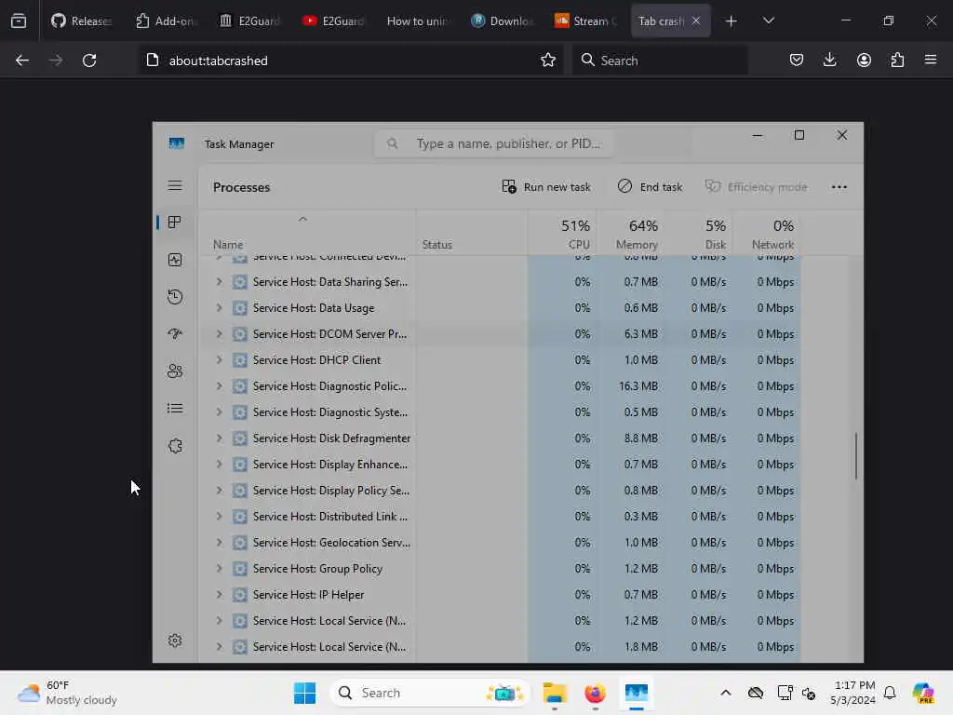Viewport: 953px width, 715px height.
Task: Click End task button
Action: (650, 186)
